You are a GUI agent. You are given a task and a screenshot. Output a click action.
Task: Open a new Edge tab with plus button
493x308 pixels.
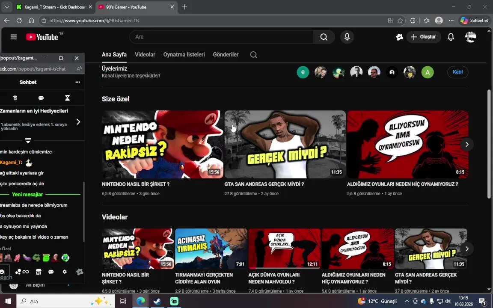click(x=184, y=7)
